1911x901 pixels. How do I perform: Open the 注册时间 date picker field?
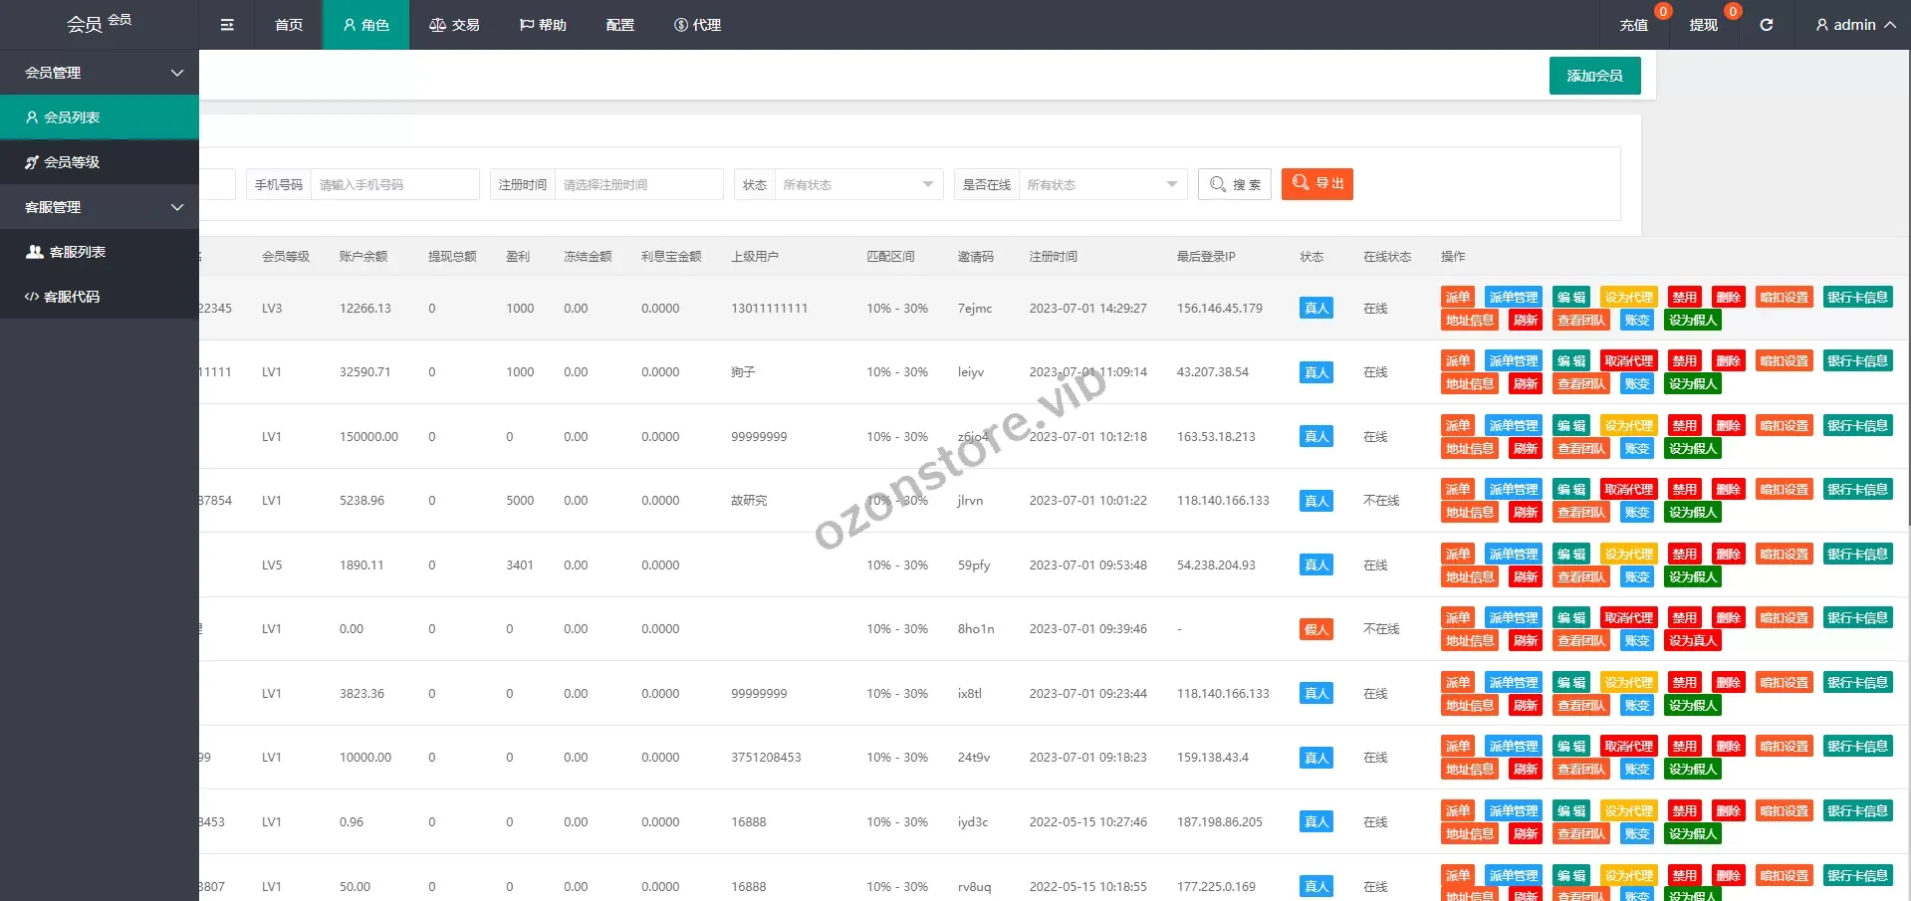click(637, 185)
